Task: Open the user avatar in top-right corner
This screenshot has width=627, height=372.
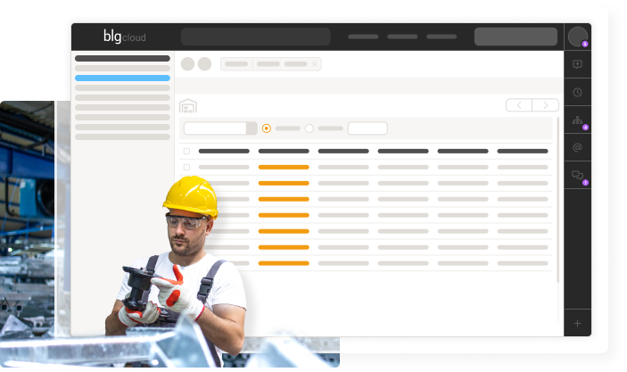Action: [x=577, y=37]
